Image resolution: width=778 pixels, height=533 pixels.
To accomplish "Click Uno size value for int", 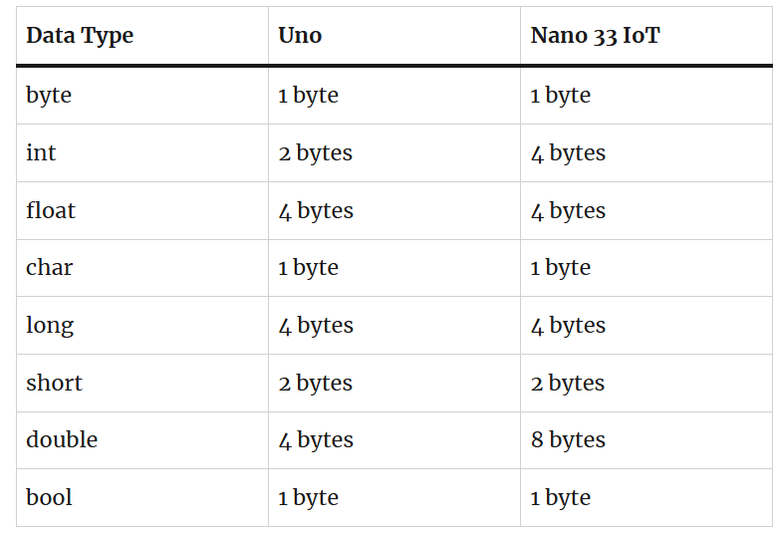I will (x=315, y=152).
